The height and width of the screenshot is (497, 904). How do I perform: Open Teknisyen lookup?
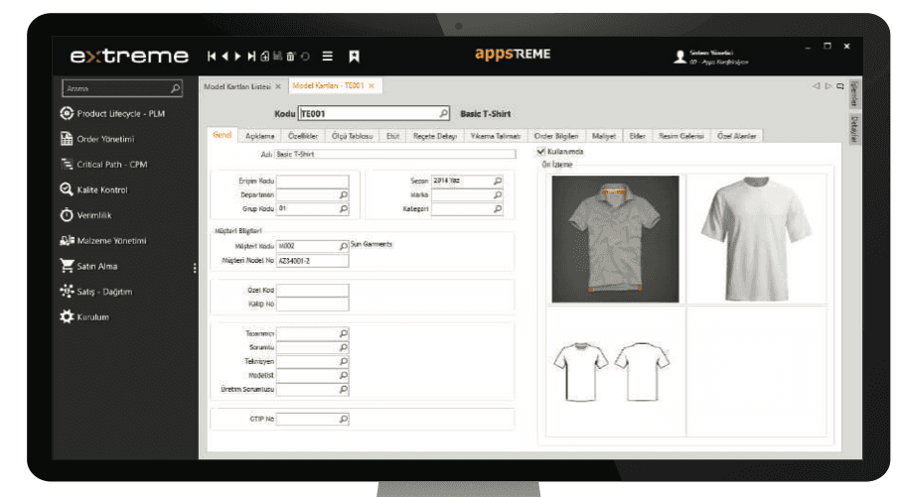click(343, 361)
